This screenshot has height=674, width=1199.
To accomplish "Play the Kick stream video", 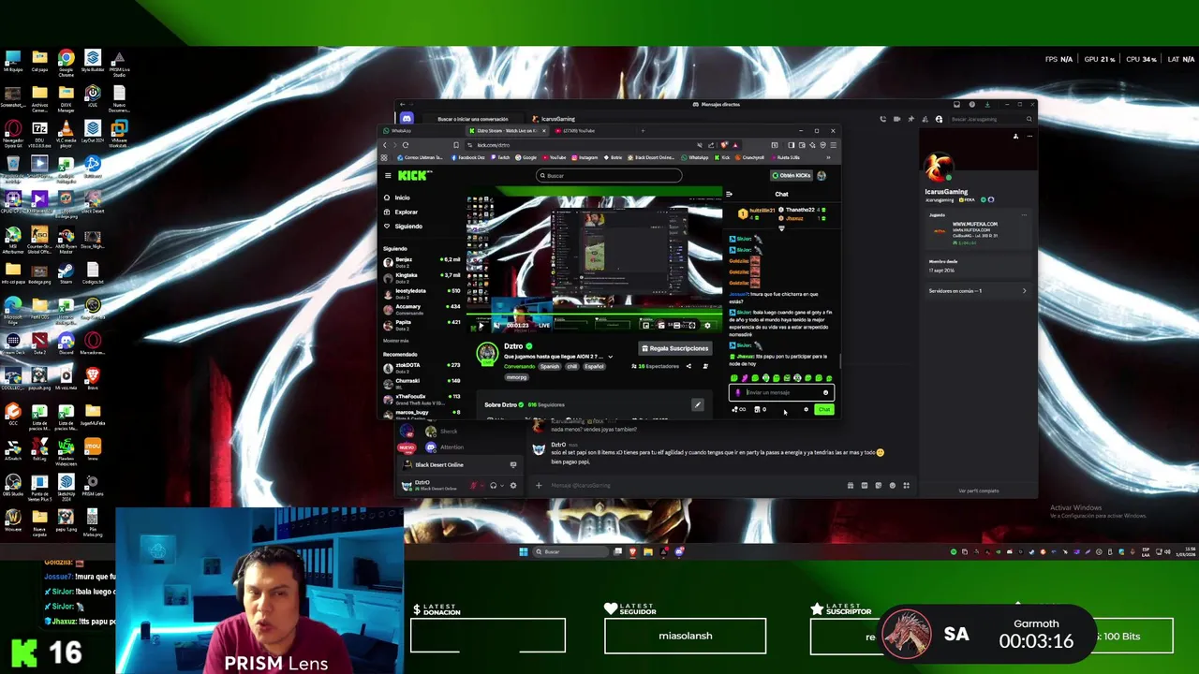I will pos(481,326).
